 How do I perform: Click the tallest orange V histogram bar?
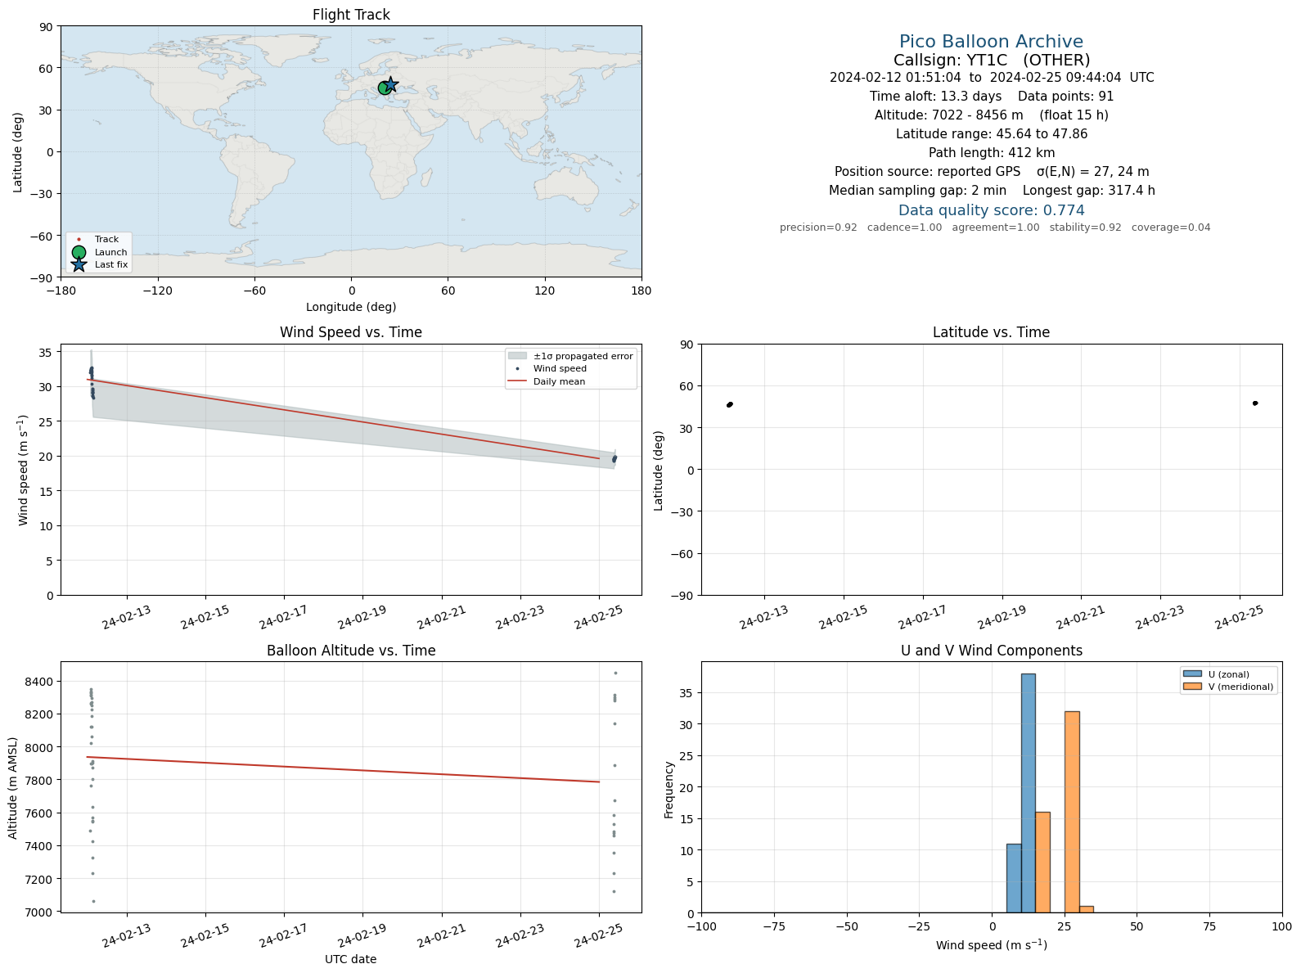click(1072, 812)
